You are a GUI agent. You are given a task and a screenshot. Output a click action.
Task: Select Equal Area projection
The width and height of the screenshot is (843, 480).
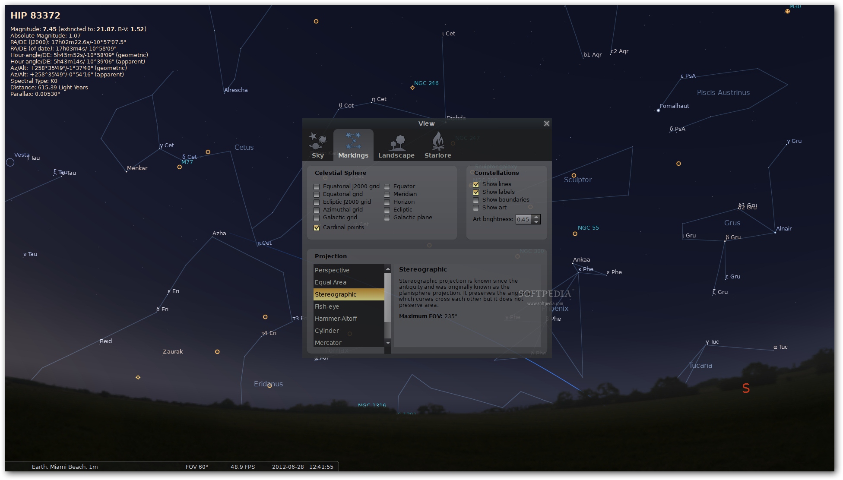click(x=349, y=282)
